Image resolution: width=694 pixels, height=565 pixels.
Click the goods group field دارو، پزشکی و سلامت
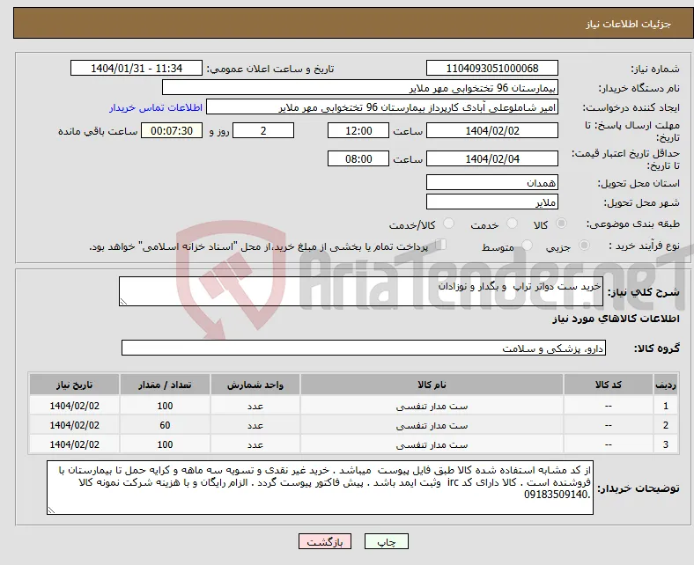click(x=364, y=348)
